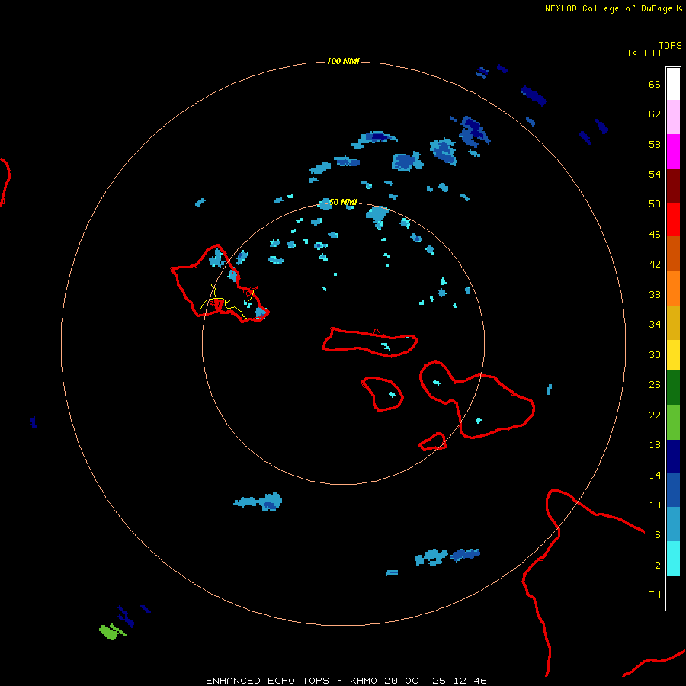Viewport: 686px width, 686px height.
Task: Click the 10 legend value
Action: [655, 505]
